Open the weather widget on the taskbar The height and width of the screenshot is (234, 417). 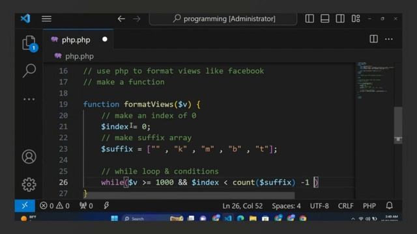click(29, 218)
